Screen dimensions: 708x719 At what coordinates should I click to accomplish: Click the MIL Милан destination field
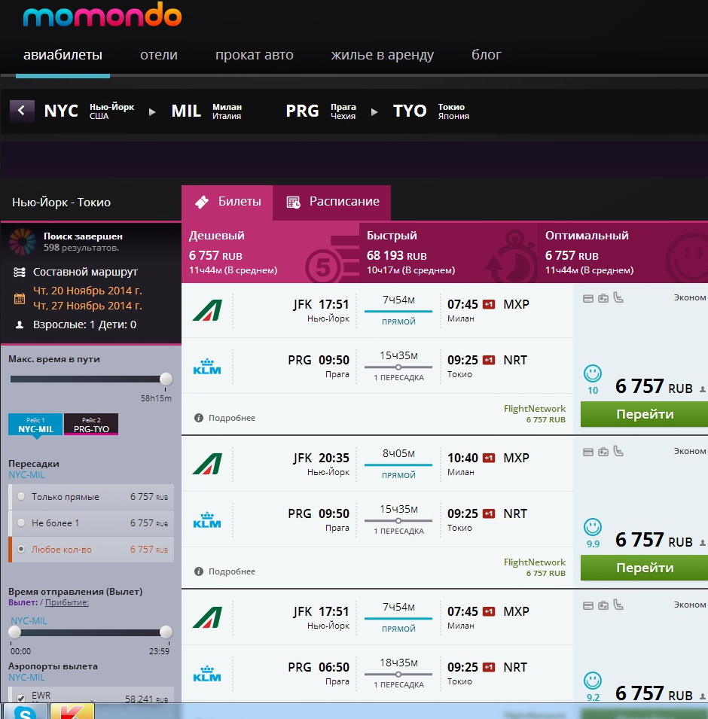206,111
